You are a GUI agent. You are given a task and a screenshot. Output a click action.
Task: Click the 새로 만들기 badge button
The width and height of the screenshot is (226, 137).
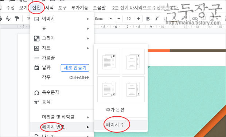(75, 68)
